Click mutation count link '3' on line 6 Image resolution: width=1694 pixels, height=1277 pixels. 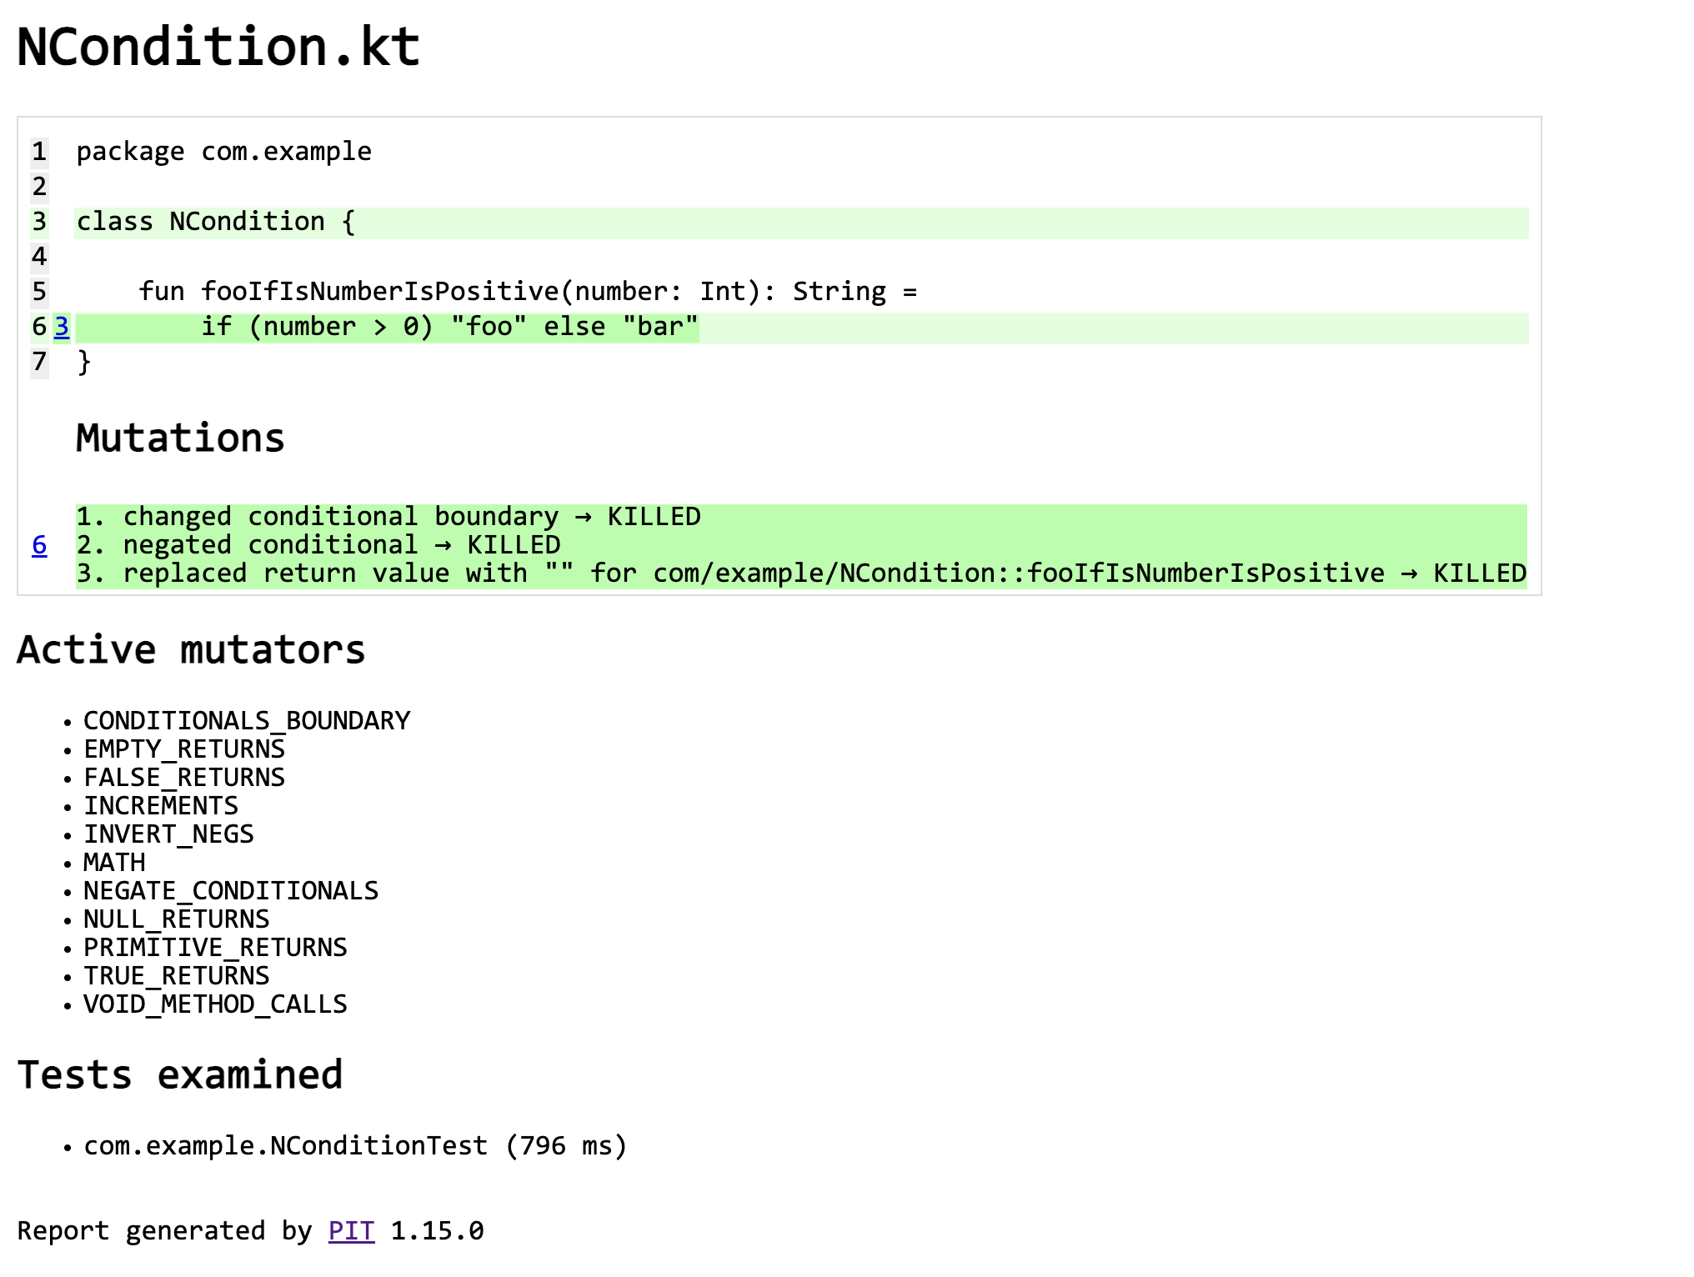pos(62,327)
